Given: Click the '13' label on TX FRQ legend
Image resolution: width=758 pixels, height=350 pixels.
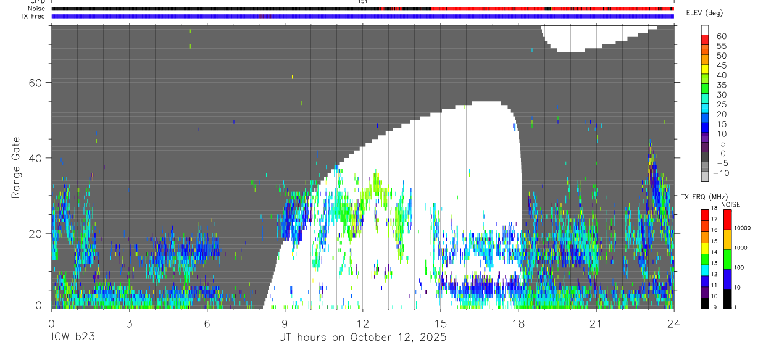Looking at the screenshot, I should [714, 263].
